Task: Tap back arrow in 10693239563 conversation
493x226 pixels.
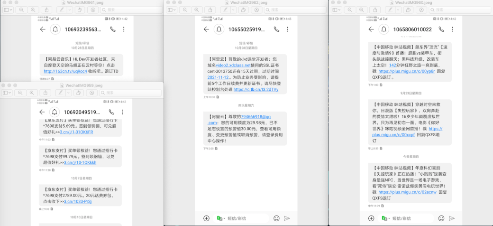Action: [x=43, y=29]
